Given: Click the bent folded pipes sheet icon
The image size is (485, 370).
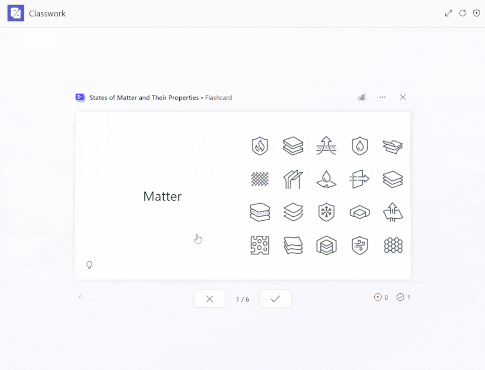Looking at the screenshot, I should click(293, 179).
